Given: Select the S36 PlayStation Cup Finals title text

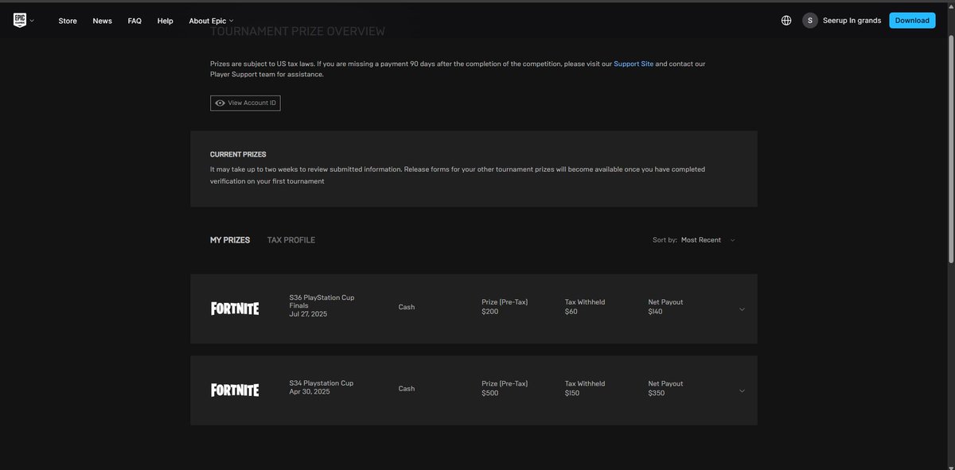Looking at the screenshot, I should point(322,301).
